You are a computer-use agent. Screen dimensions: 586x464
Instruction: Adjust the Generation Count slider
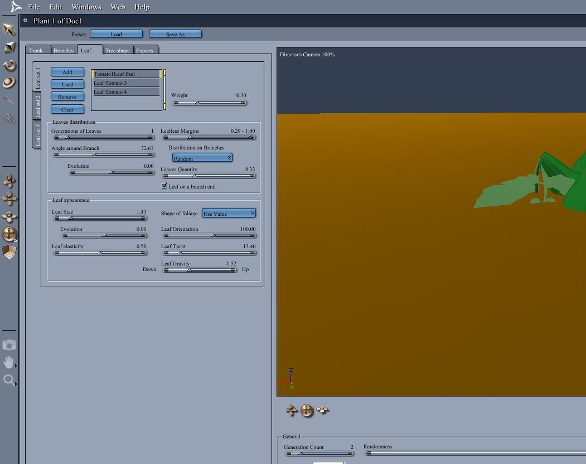319,453
